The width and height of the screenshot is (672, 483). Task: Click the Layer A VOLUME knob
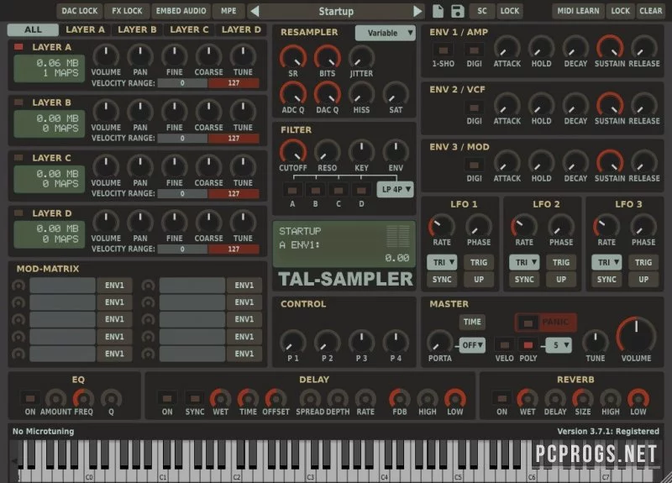(x=106, y=55)
